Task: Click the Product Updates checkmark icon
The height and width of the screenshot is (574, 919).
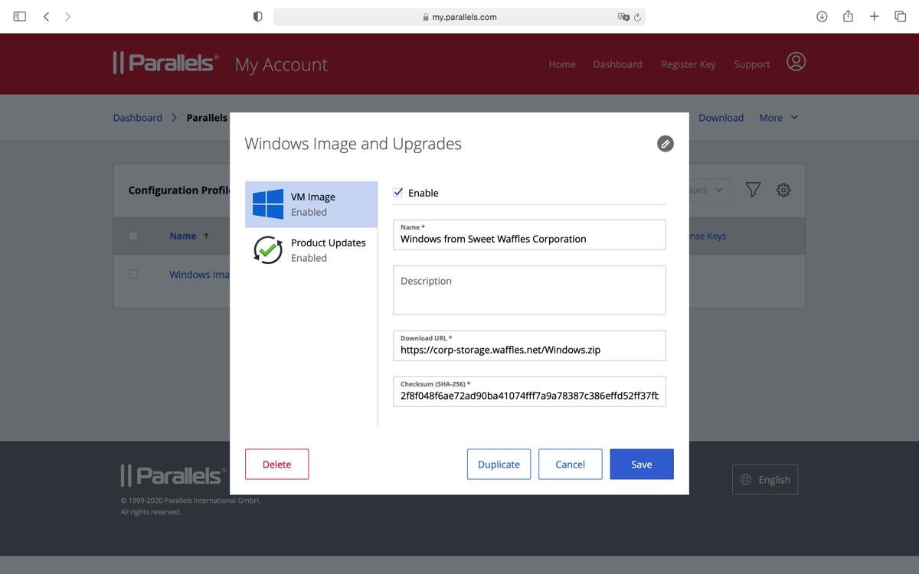Action: click(268, 249)
